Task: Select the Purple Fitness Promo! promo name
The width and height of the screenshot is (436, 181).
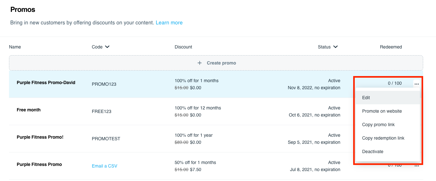Action: [40, 137]
